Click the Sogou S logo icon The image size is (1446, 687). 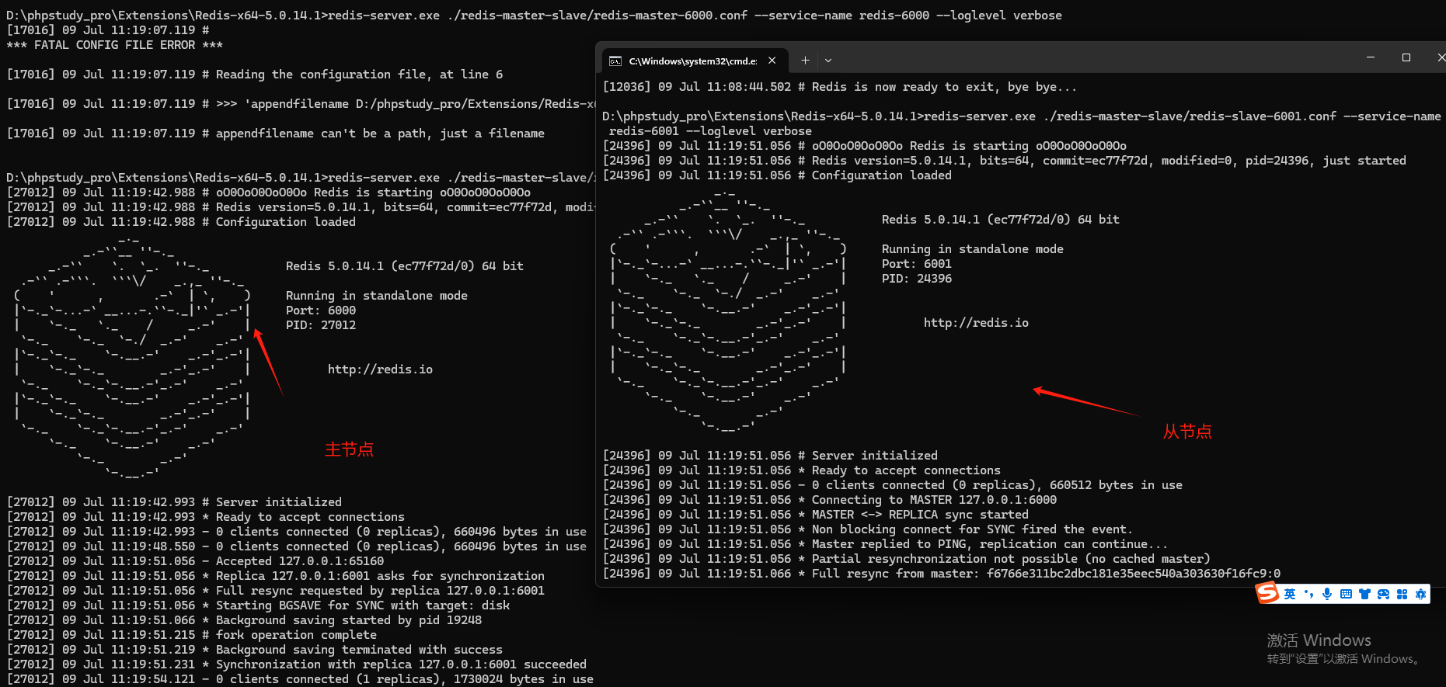[x=1268, y=593]
